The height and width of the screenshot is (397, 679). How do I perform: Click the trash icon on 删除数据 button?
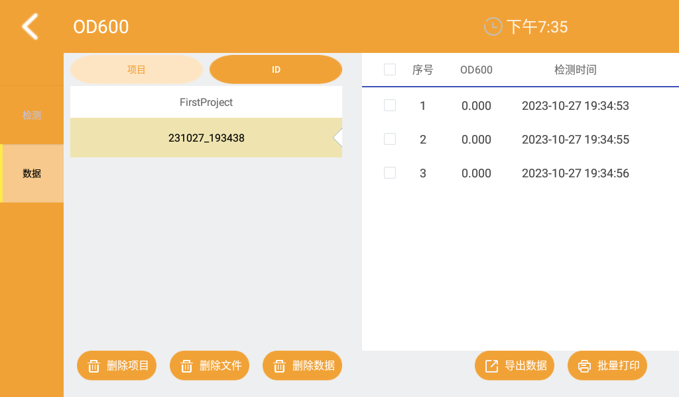coord(279,365)
